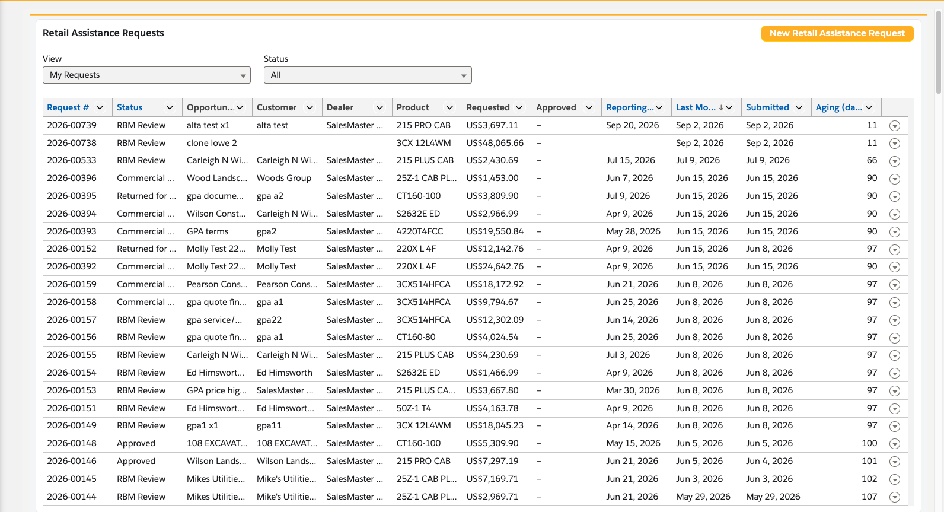Open row actions menu for request 2026-00153

click(895, 391)
